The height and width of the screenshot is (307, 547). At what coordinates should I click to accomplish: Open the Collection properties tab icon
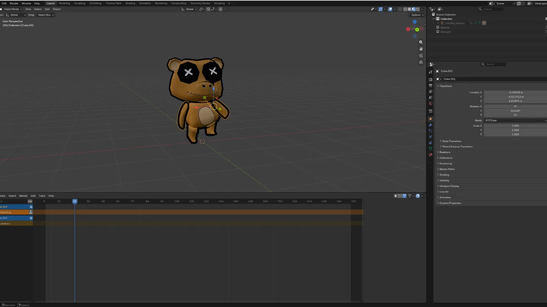coord(430,111)
